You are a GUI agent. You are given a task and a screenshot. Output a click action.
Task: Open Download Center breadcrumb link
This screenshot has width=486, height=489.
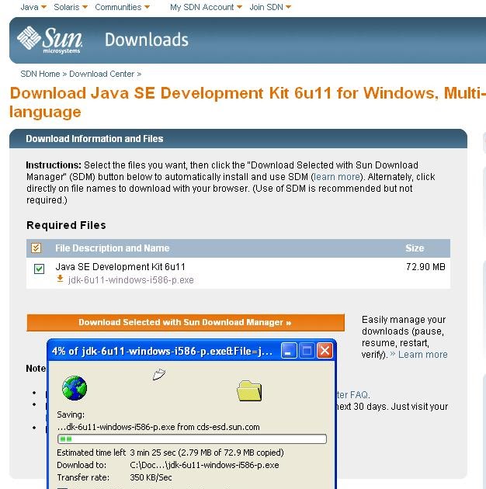click(102, 74)
